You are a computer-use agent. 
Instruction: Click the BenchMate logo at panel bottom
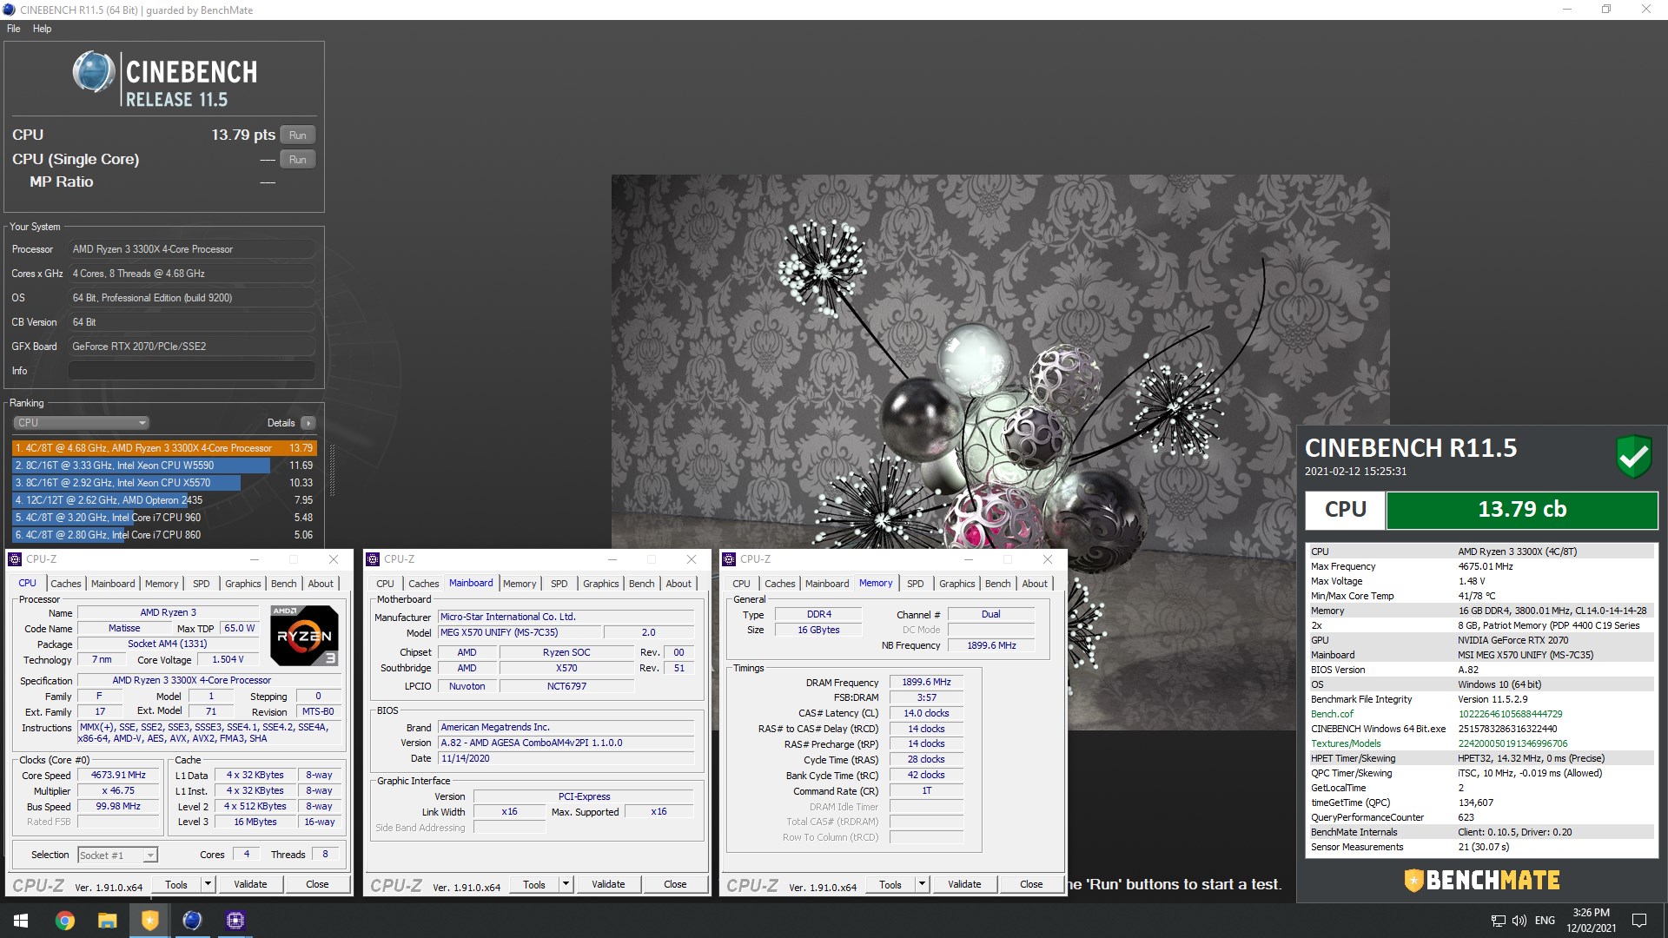pos(1481,880)
